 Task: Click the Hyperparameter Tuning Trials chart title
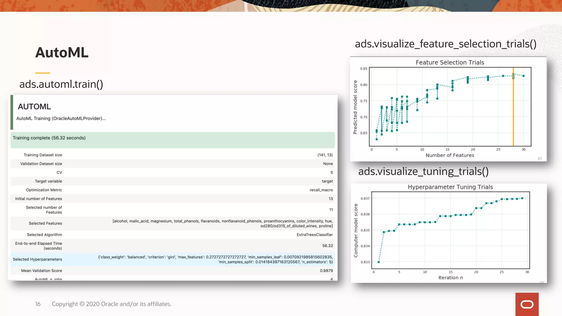point(450,187)
